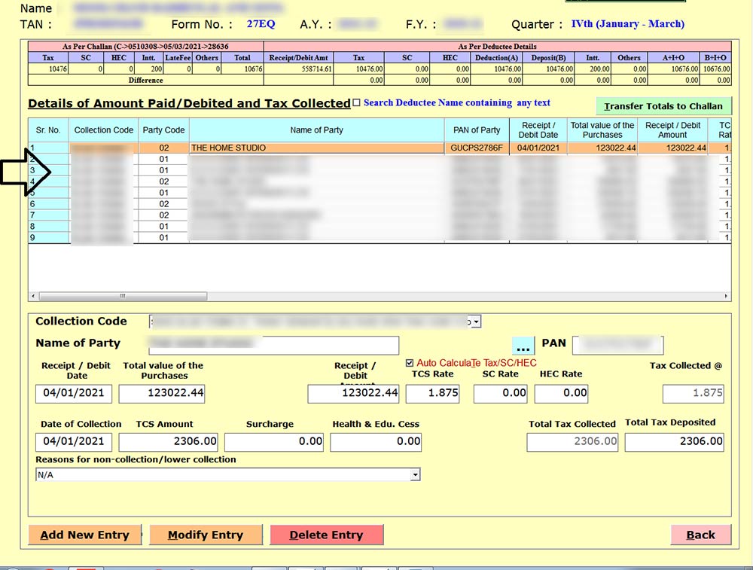
Task: Click the Name of Party column header
Action: point(316,130)
